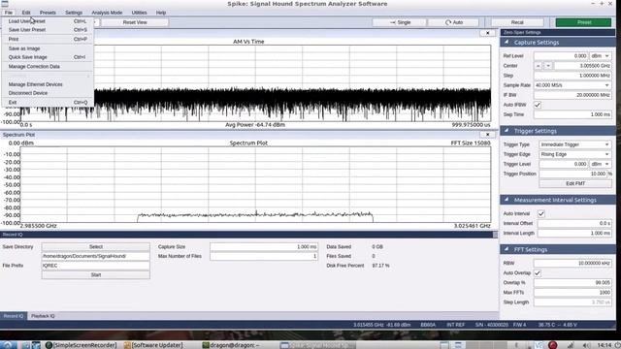Collapse the Capture Settings section
This screenshot has width=621, height=349.
coord(507,42)
